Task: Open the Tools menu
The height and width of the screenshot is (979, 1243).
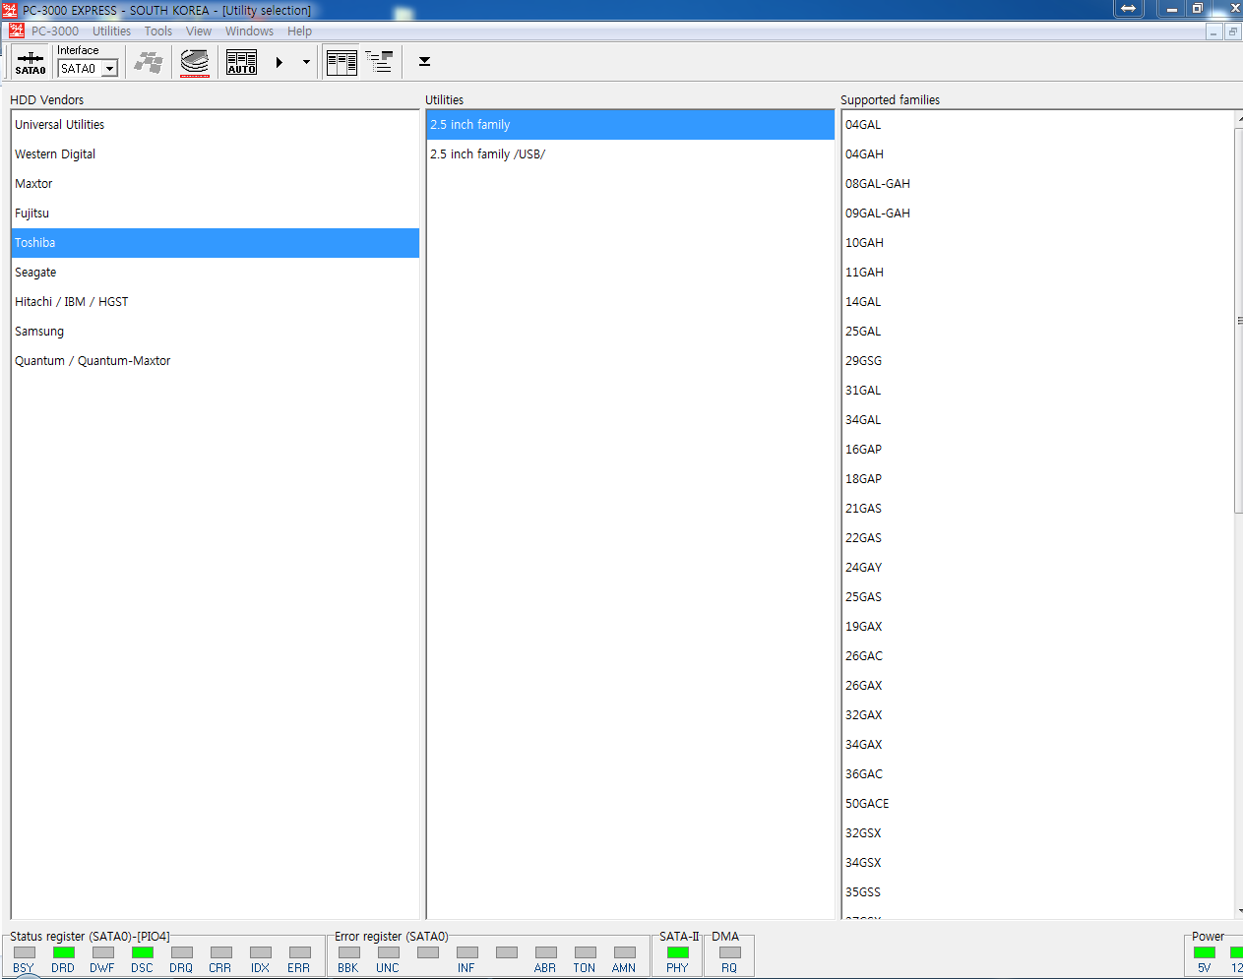Action: [158, 31]
